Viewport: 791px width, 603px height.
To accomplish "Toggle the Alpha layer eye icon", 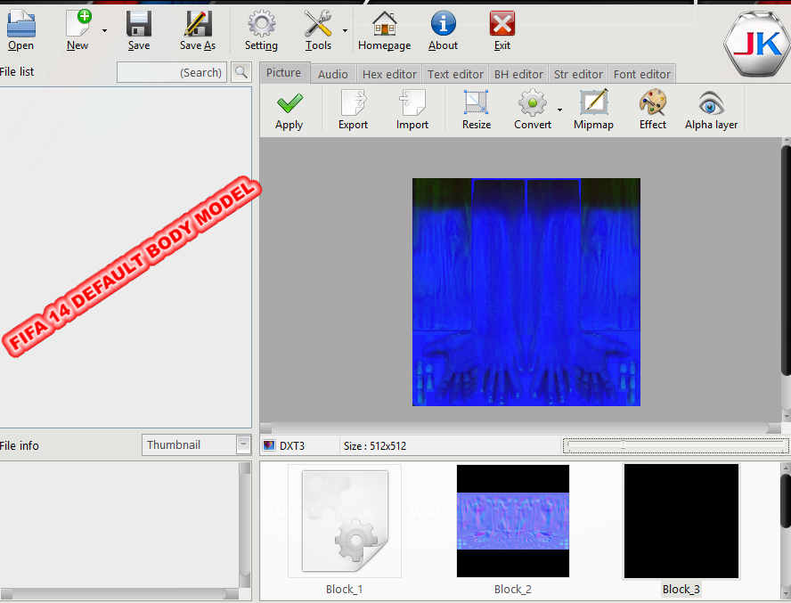I will [x=712, y=103].
